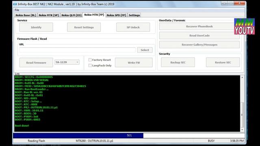Click the 'BOOT : PRJ : OUTRUN.10.01.11.p1' log line
260x146 pixels.
(x=36, y=107)
